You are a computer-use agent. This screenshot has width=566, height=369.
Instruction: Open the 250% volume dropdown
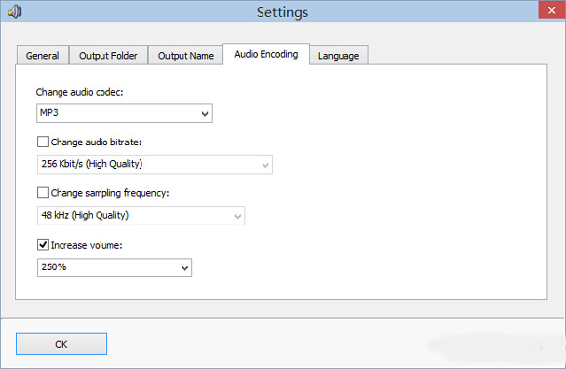tap(114, 267)
